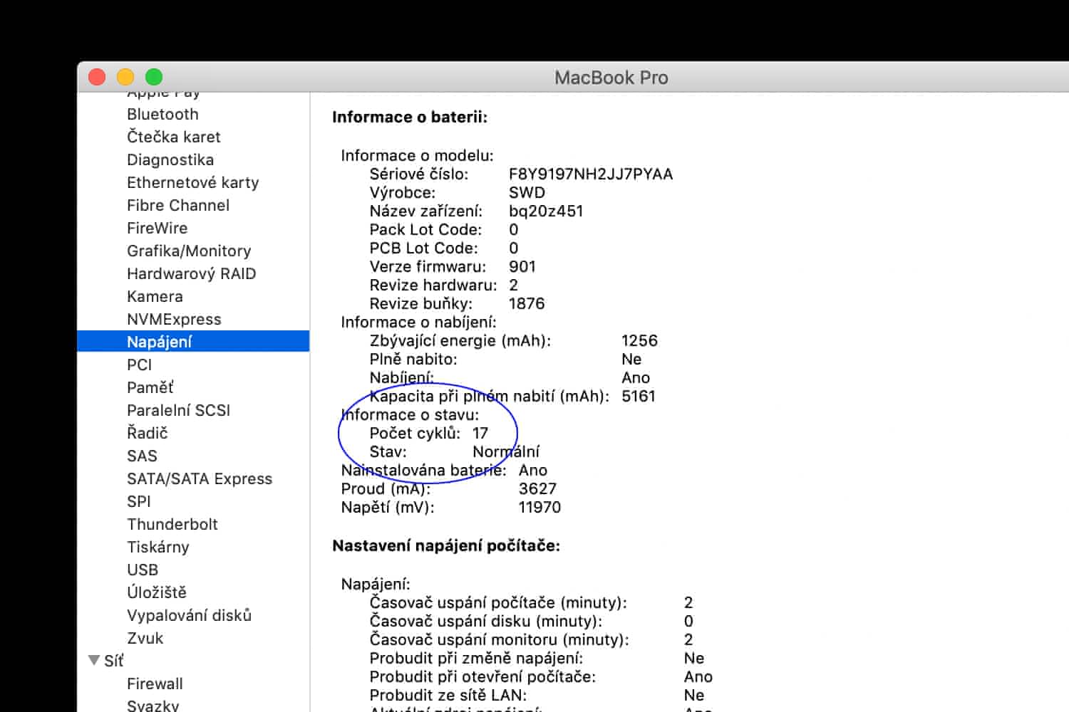Open Firewall under the Síť section
The width and height of the screenshot is (1069, 712).
[x=155, y=684]
